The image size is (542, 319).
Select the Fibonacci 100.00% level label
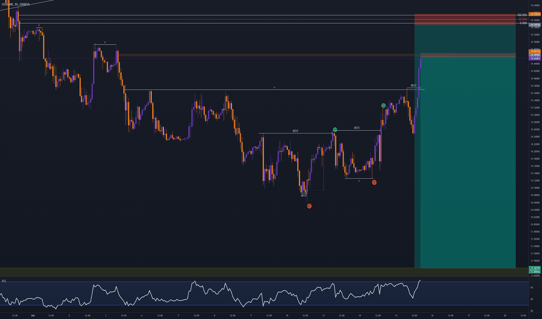click(522, 15)
